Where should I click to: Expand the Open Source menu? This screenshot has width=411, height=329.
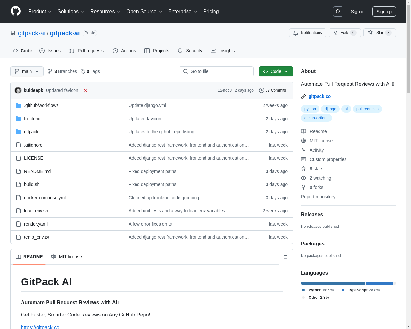[x=144, y=12]
